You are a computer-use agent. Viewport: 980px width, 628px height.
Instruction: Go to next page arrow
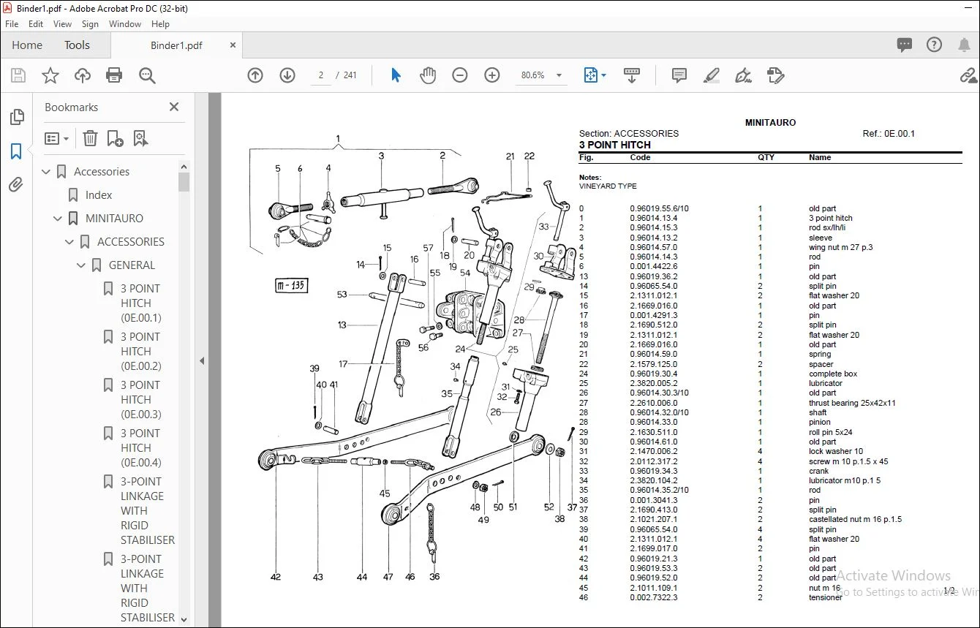(x=287, y=75)
